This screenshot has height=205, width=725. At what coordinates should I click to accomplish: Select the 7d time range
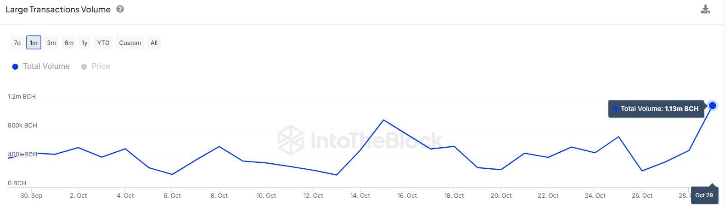click(x=17, y=43)
